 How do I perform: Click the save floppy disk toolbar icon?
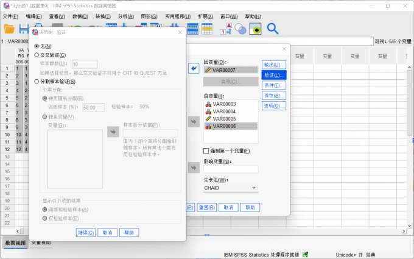(24, 29)
